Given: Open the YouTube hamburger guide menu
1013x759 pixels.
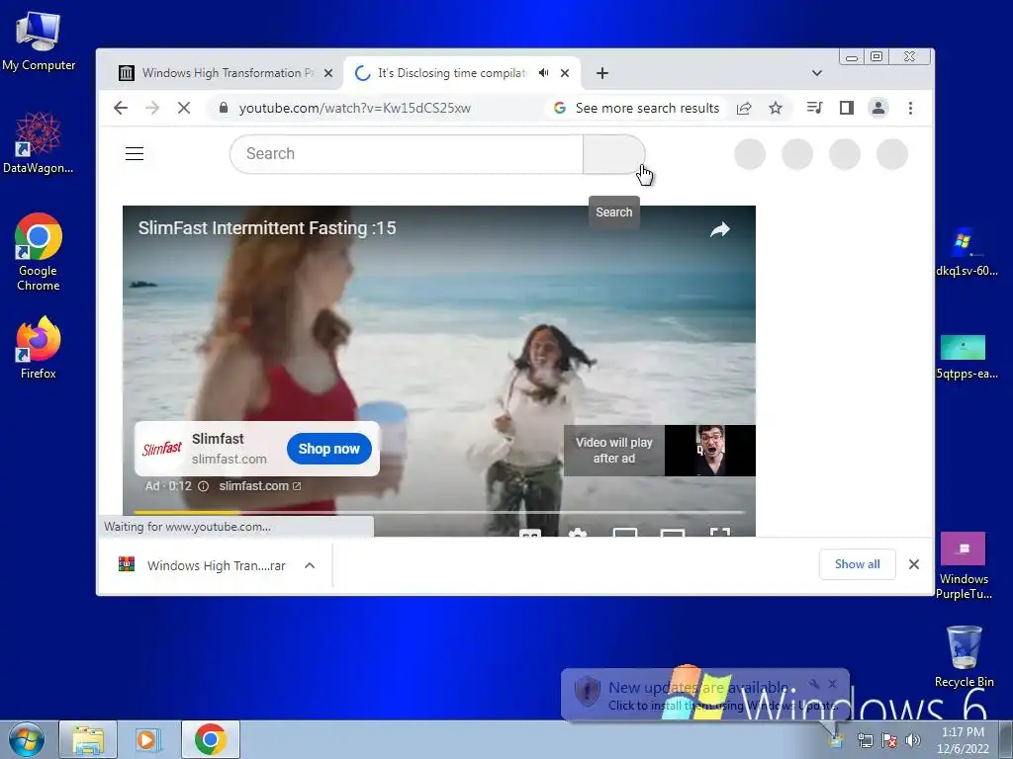Looking at the screenshot, I should (135, 153).
